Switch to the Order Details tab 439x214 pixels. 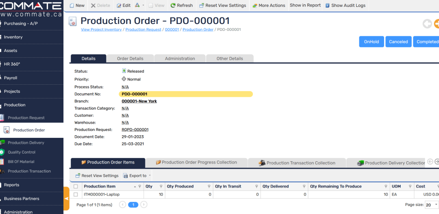point(130,58)
